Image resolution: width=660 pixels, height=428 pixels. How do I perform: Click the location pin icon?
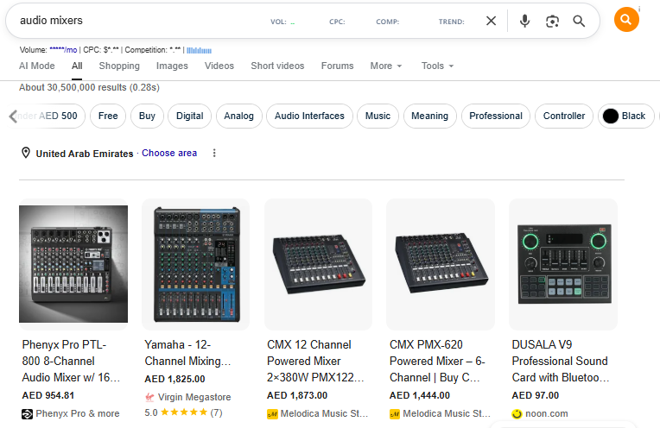(x=26, y=153)
